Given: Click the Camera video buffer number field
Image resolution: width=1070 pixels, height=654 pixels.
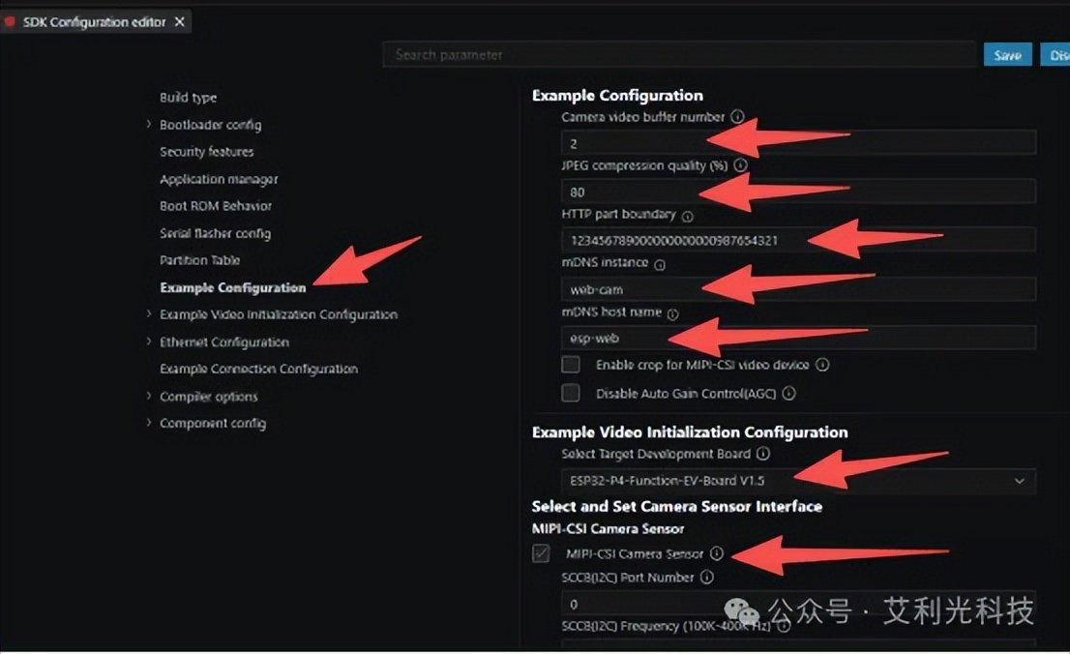Looking at the screenshot, I should pos(798,142).
